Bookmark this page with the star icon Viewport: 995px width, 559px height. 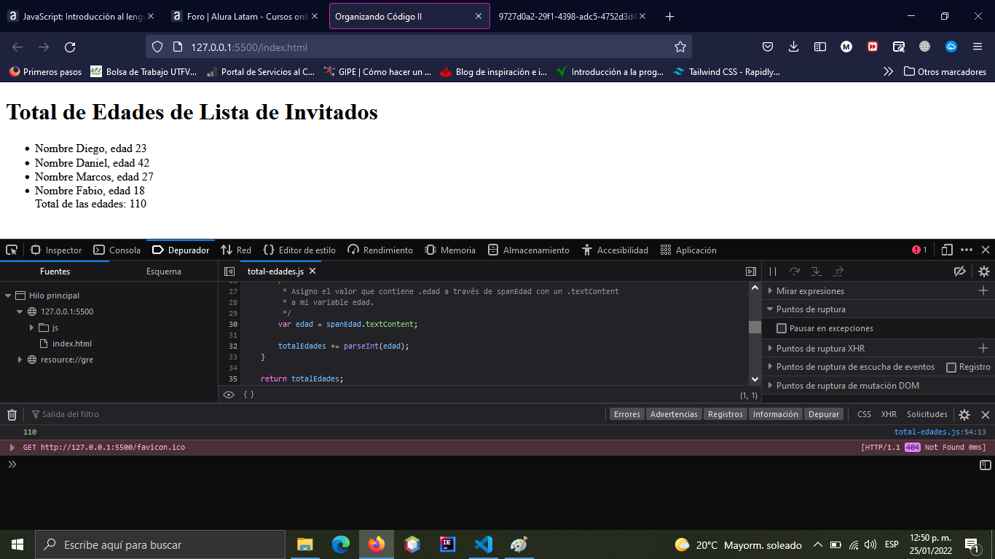click(x=680, y=47)
